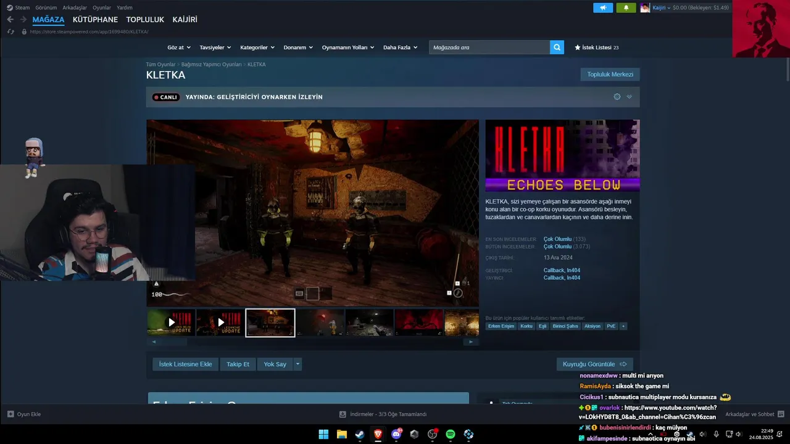
Task: Open the Tüm Oyunlar breadcrumb link
Action: [x=160, y=65]
